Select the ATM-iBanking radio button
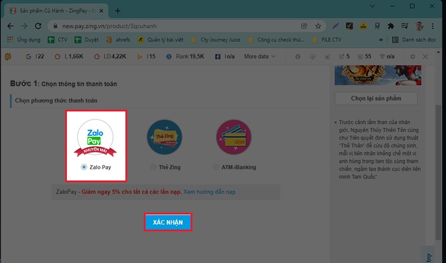 pyautogui.click(x=216, y=167)
